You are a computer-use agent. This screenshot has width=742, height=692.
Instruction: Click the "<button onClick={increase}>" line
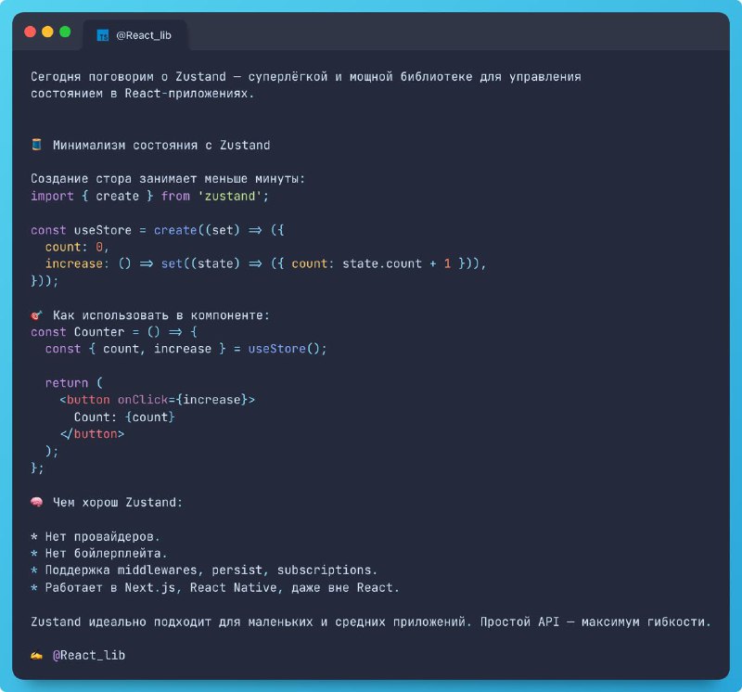(x=157, y=400)
